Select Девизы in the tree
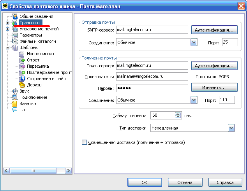The width and height of the screenshot is (247, 191). [35, 85]
